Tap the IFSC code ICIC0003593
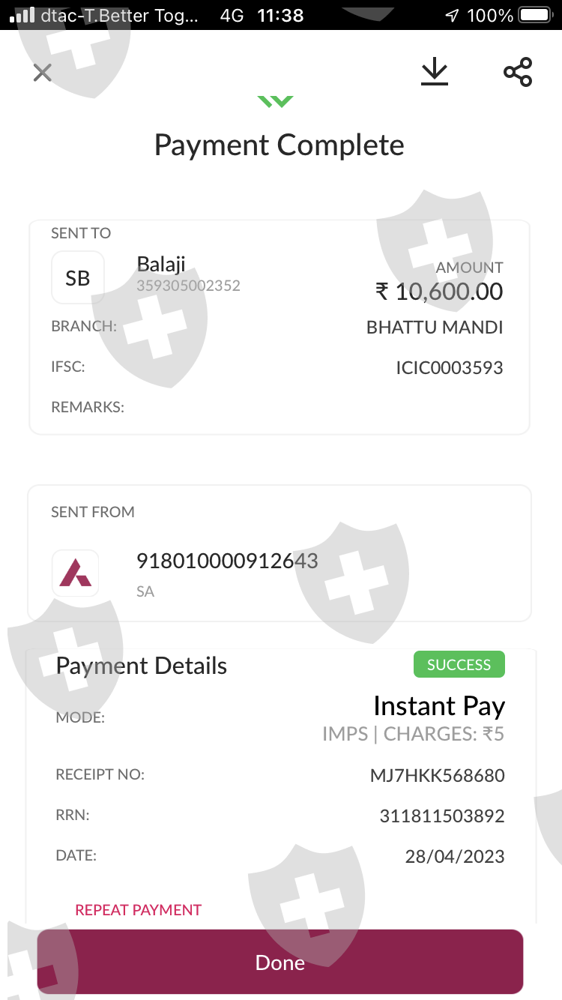The width and height of the screenshot is (562, 1000). pyautogui.click(x=450, y=368)
